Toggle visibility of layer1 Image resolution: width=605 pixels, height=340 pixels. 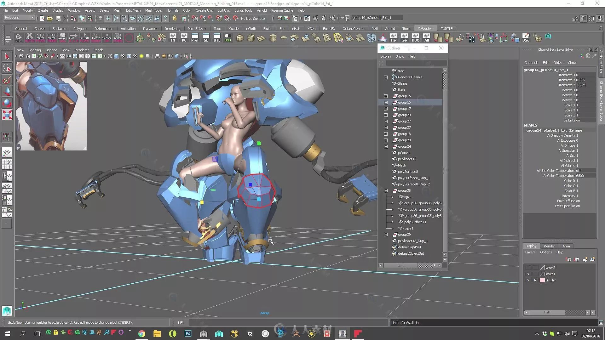[528, 274]
